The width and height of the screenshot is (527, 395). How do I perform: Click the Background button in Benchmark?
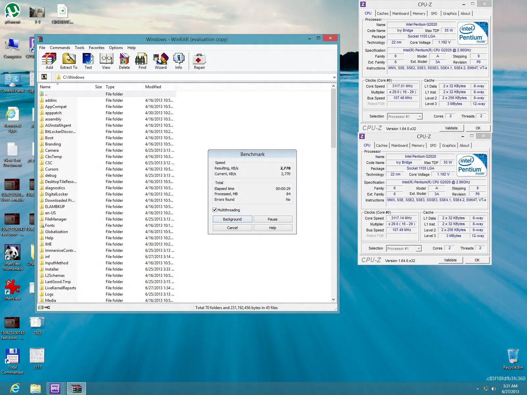[x=232, y=219]
